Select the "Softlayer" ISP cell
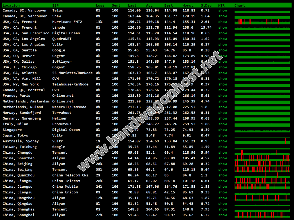The image size is (294, 220). click(62, 62)
